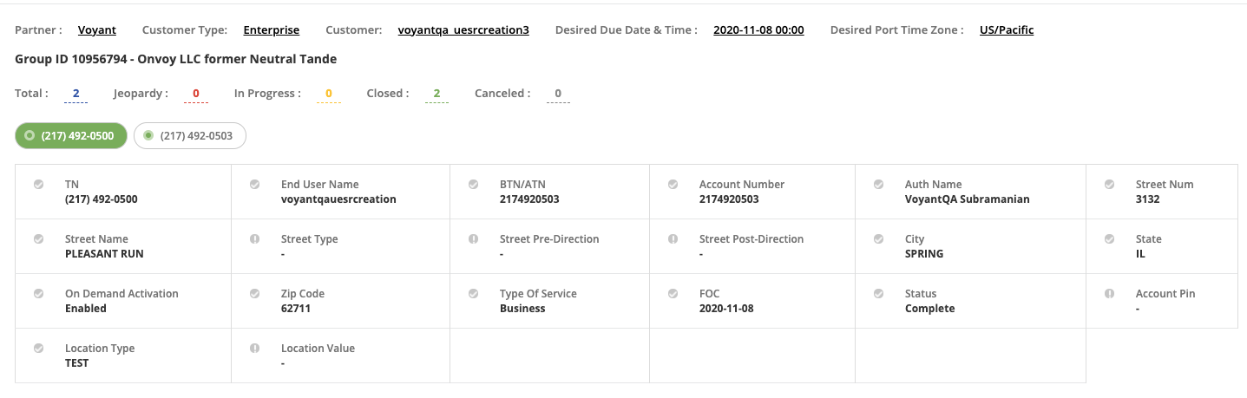Click the warning icon beside Street Post-Direction

tap(673, 239)
